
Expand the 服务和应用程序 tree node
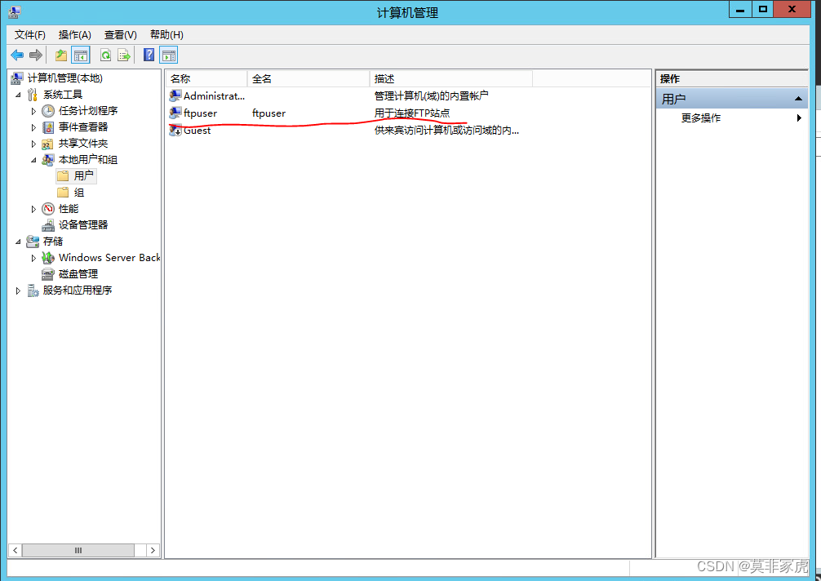19,290
